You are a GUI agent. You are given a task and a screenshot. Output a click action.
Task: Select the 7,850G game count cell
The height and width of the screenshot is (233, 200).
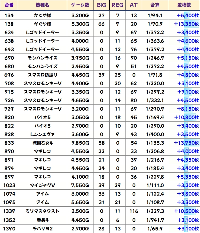[80, 143]
